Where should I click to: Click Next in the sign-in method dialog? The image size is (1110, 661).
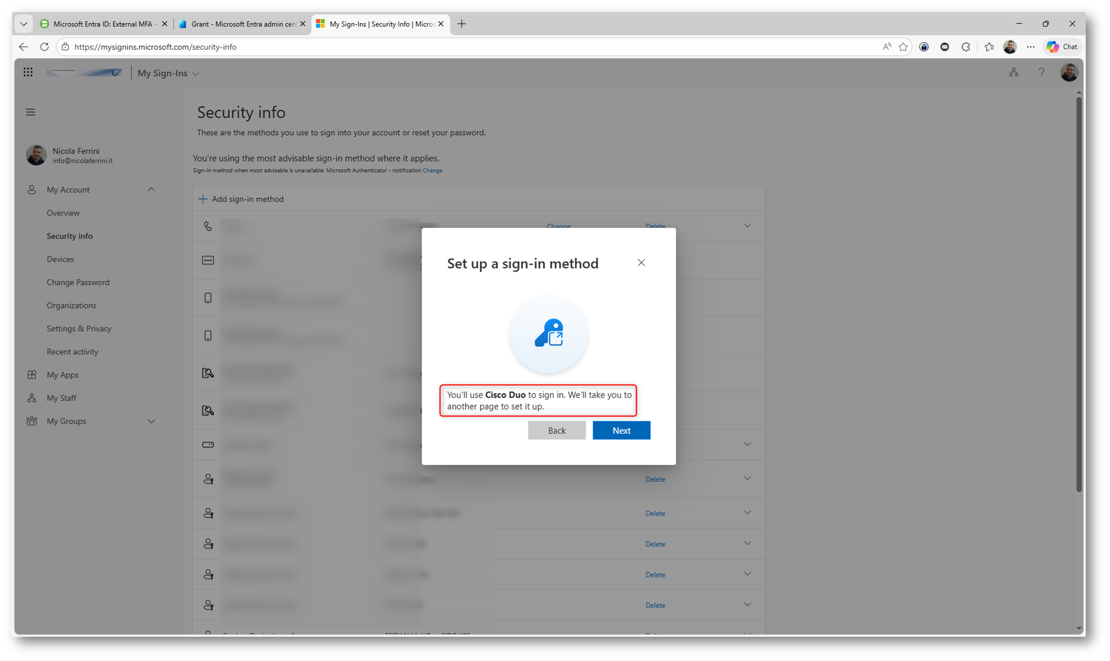point(621,430)
